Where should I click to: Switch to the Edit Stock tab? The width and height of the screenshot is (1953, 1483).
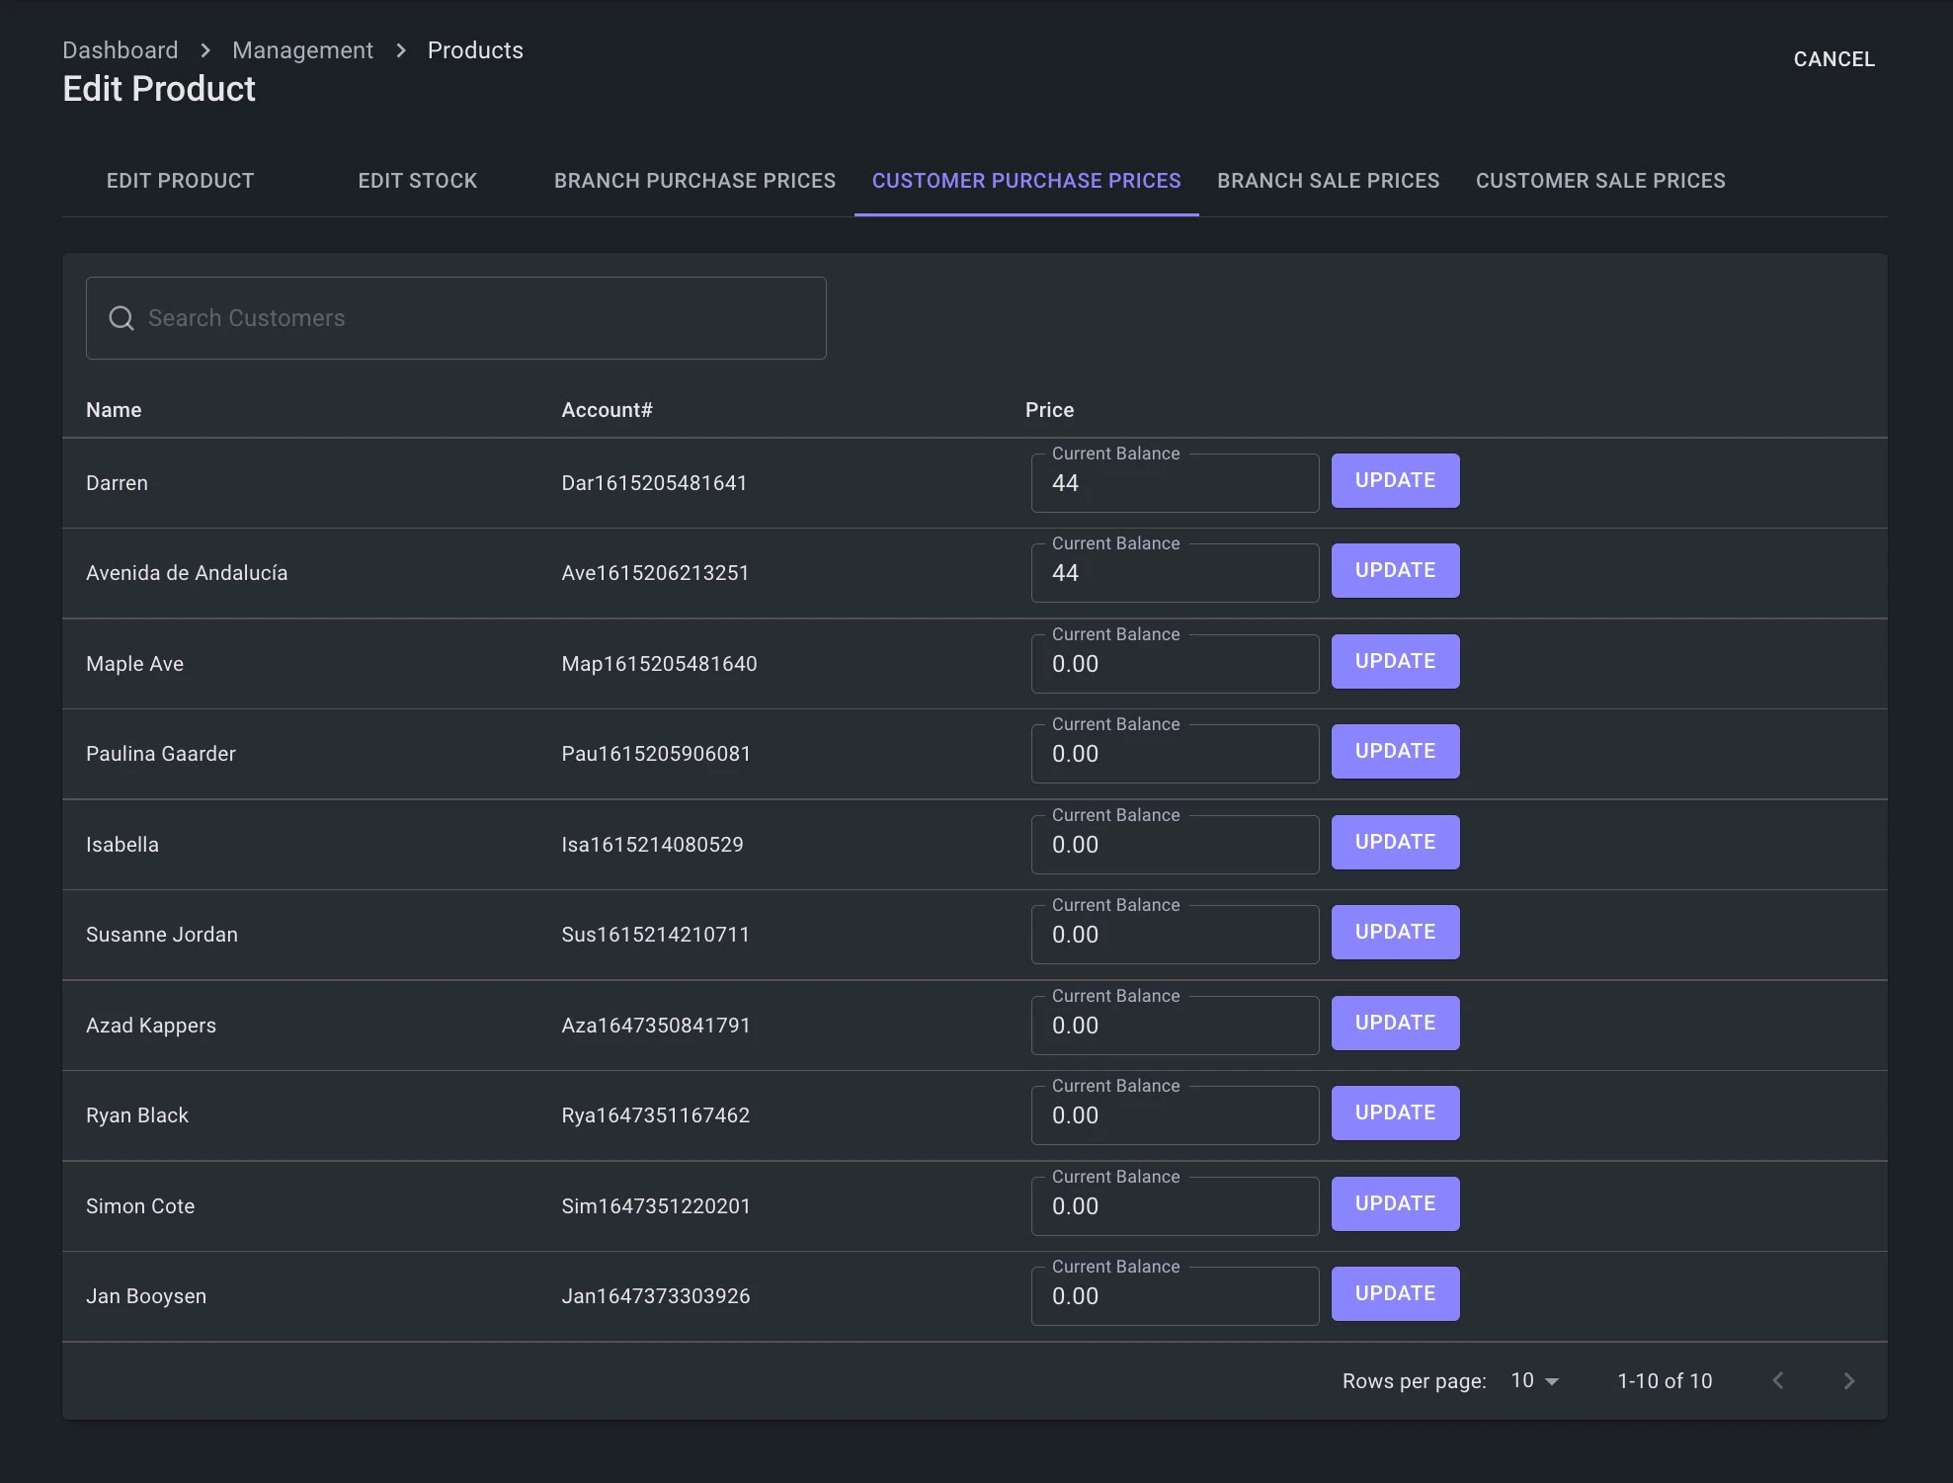pos(417,181)
